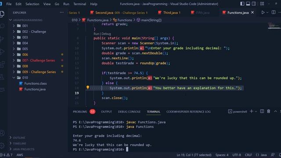Select powershell terminal label
Viewport: 281px width, 158px height.
(238, 111)
